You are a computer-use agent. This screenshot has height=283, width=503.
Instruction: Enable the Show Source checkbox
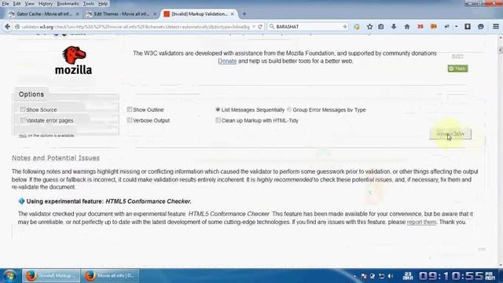pos(23,109)
